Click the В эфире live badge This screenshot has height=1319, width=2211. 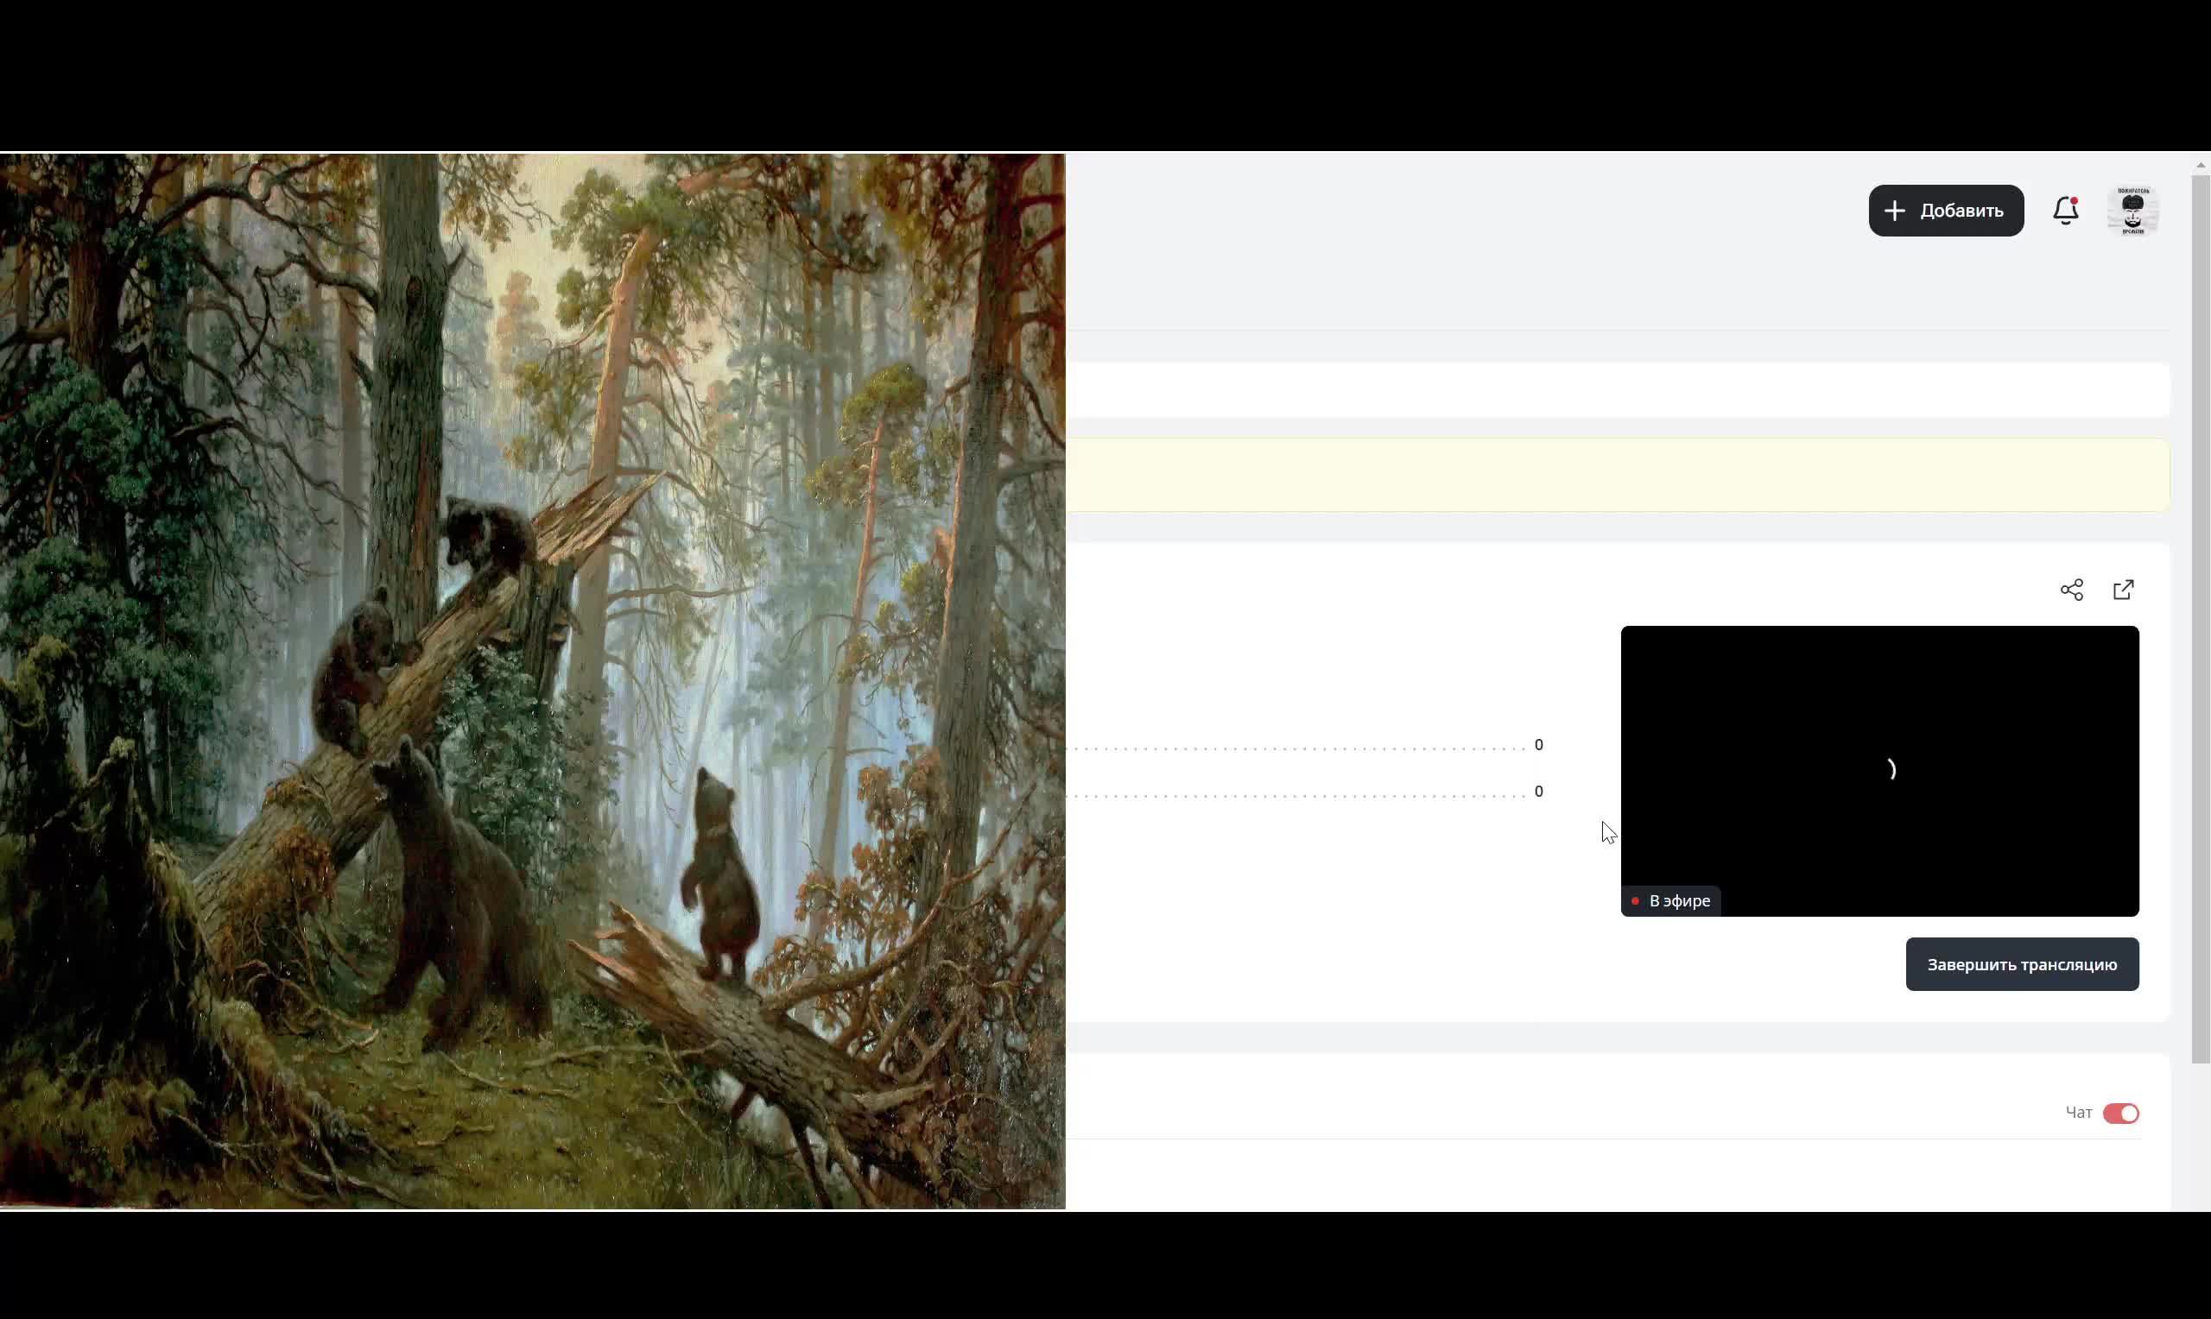coord(1670,901)
